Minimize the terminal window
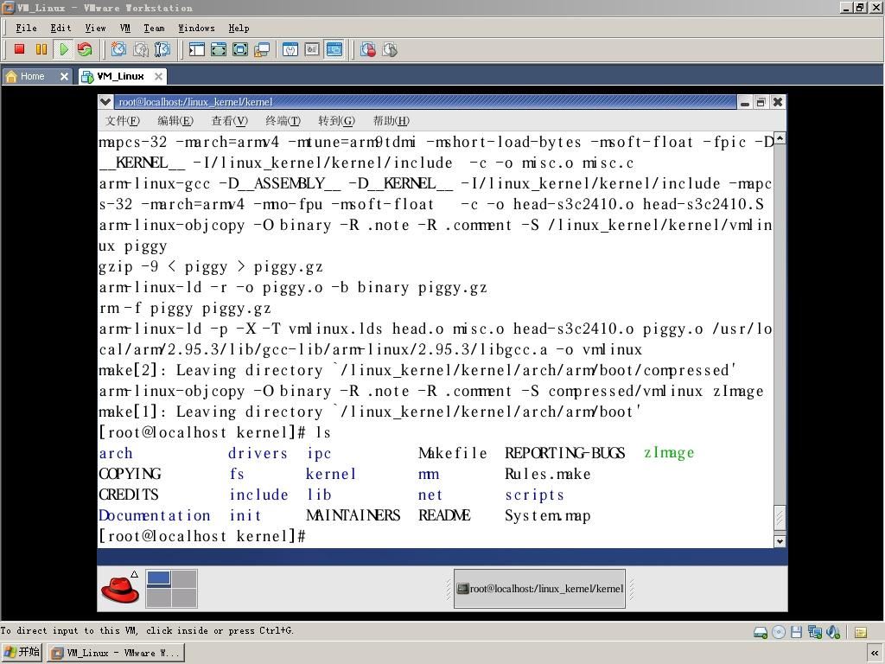This screenshot has width=885, height=664. click(745, 102)
